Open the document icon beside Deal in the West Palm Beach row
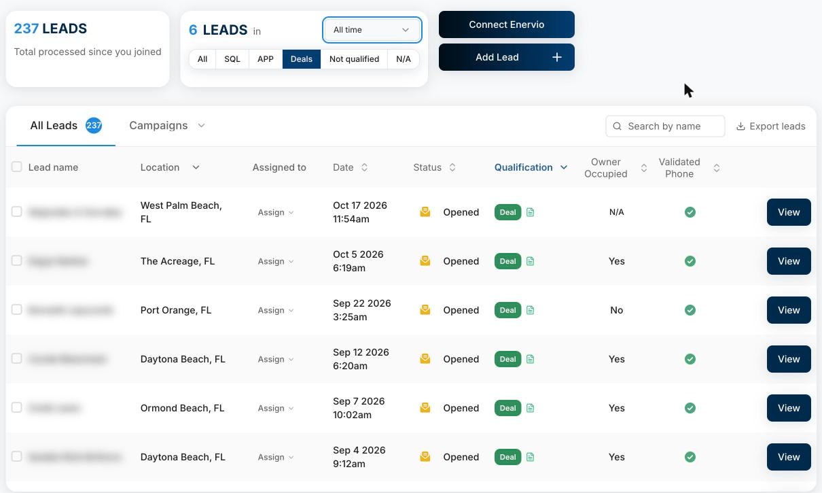822x493 pixels. (x=531, y=212)
